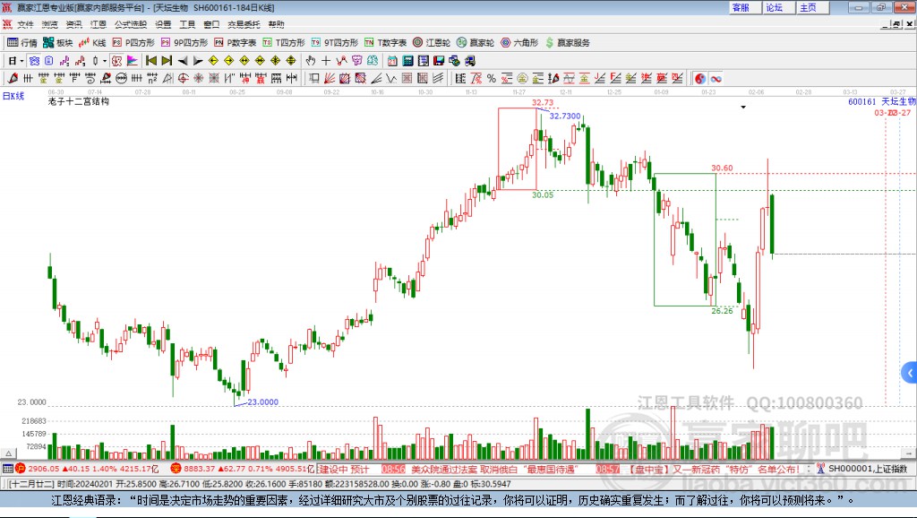Select the crosshair plus cursor tool
Image resolution: width=917 pixels, height=518 pixels.
326,61
